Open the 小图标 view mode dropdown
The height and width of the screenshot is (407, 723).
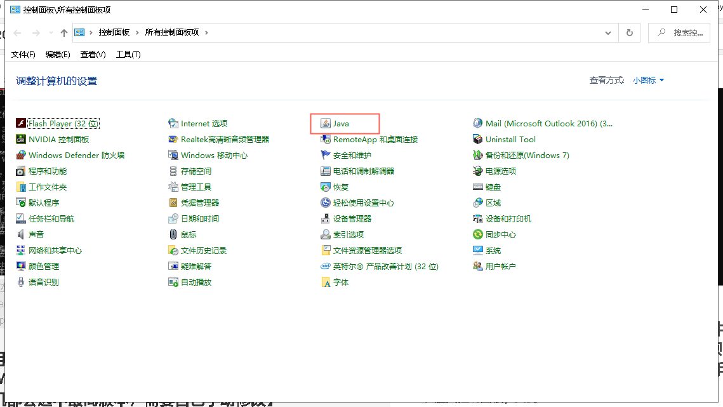coord(648,80)
